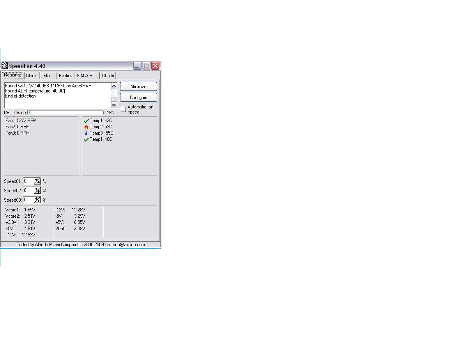
Task: Open the S.M.A.R.T. tab
Action: coord(87,76)
